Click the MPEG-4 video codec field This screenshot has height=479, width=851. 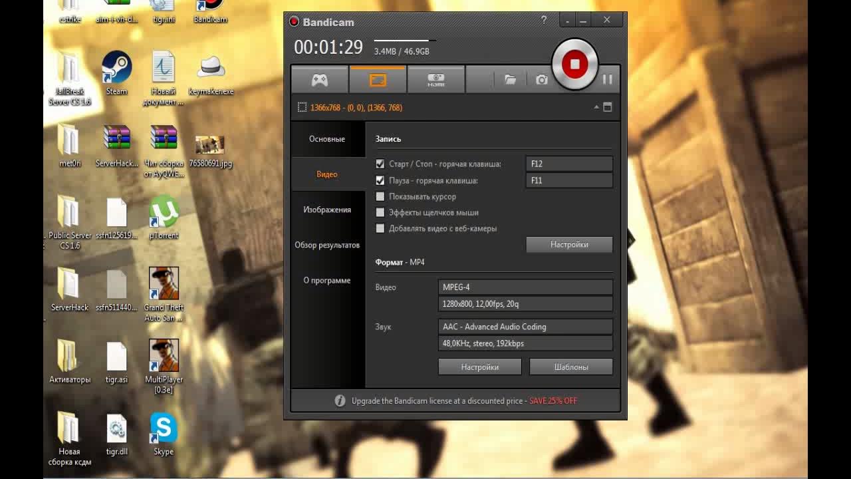coord(525,287)
